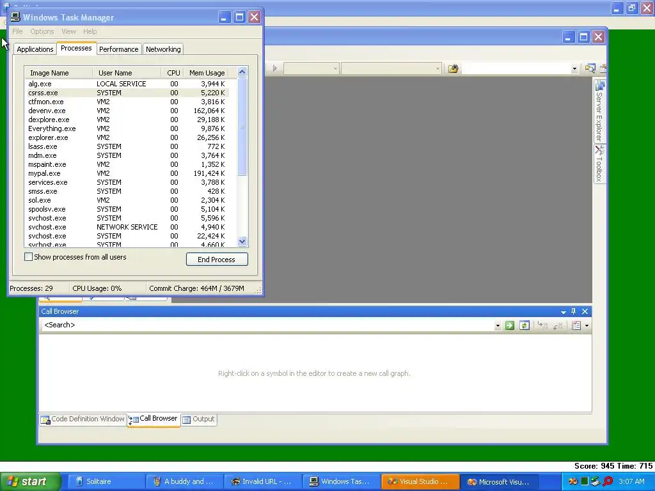Switch to the Networking tab
655x491 pixels.
click(x=163, y=49)
